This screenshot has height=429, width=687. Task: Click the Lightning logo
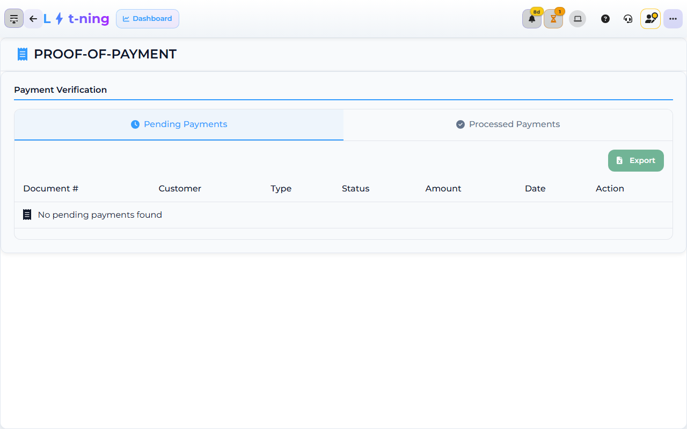coord(76,19)
